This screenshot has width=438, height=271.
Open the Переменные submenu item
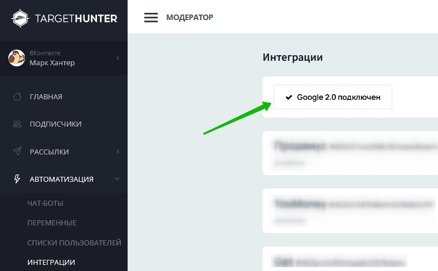(52, 222)
